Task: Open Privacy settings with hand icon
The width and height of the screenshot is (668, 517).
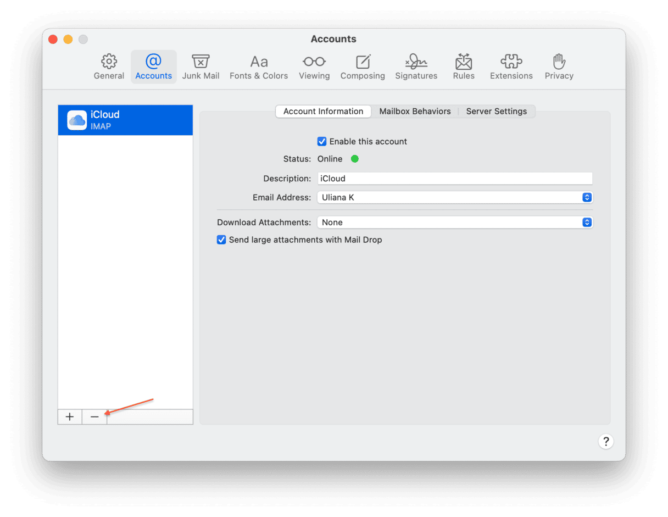Action: [559, 67]
